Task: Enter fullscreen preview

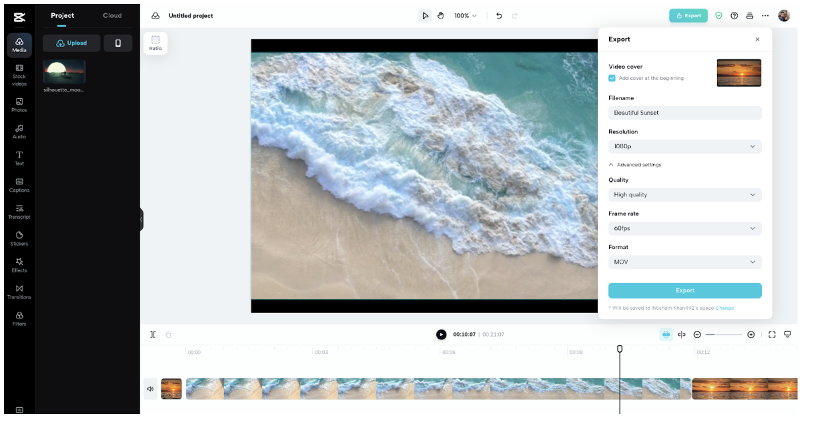Action: (772, 335)
